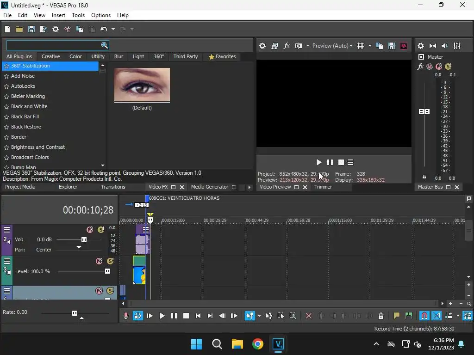
Task: Open track 2 hamburger menu
Action: 7,230
